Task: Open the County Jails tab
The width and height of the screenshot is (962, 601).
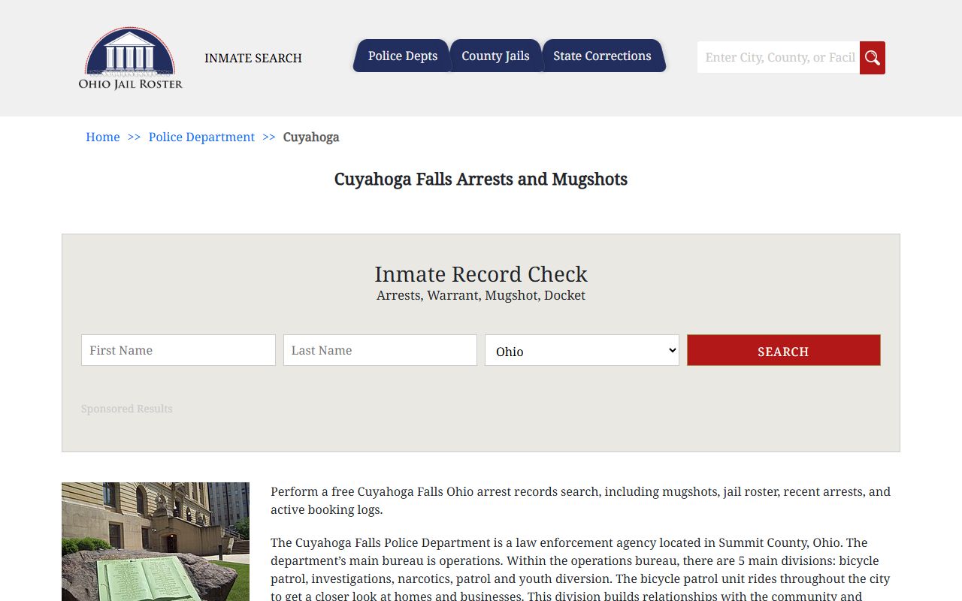Action: pos(495,56)
